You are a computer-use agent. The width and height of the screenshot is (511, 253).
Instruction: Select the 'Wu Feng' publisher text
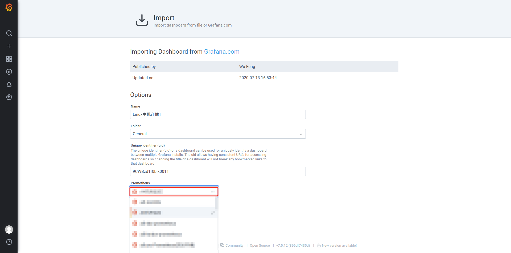[247, 67]
